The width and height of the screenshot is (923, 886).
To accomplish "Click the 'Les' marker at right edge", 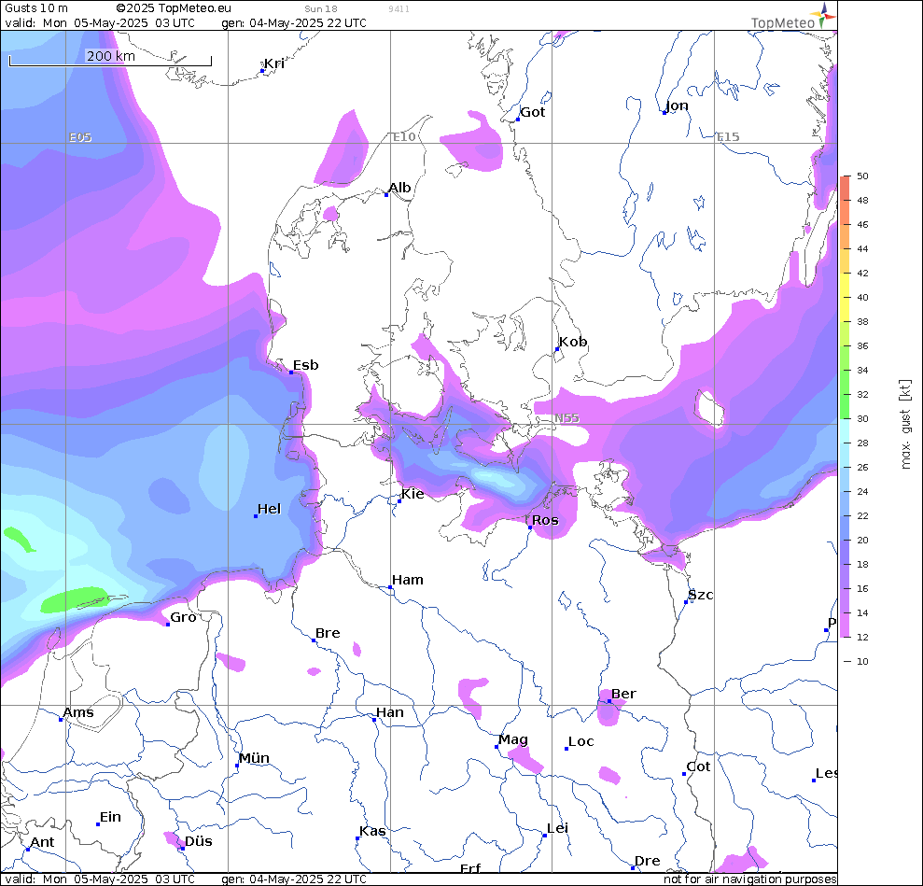I will click(814, 780).
